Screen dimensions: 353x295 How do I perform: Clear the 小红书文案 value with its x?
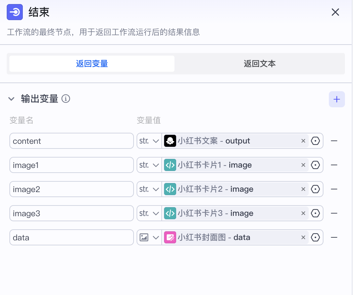tap(303, 141)
